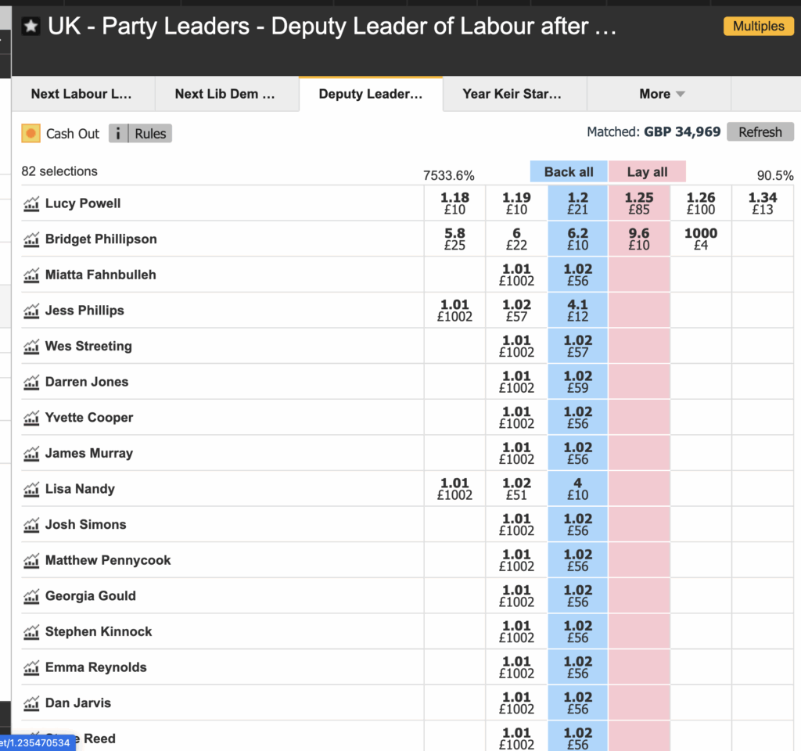The height and width of the screenshot is (751, 801).
Task: Open the chart icon for Bridget Phillipson
Action: 31,240
